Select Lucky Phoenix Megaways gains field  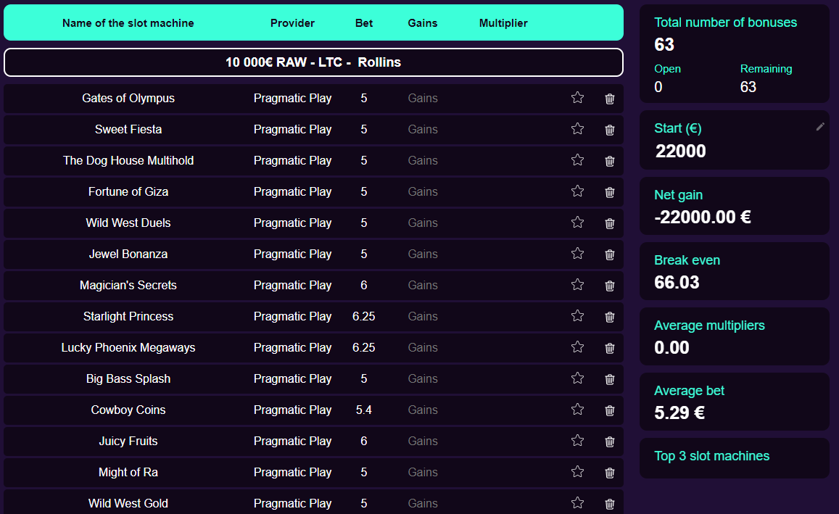(x=423, y=348)
